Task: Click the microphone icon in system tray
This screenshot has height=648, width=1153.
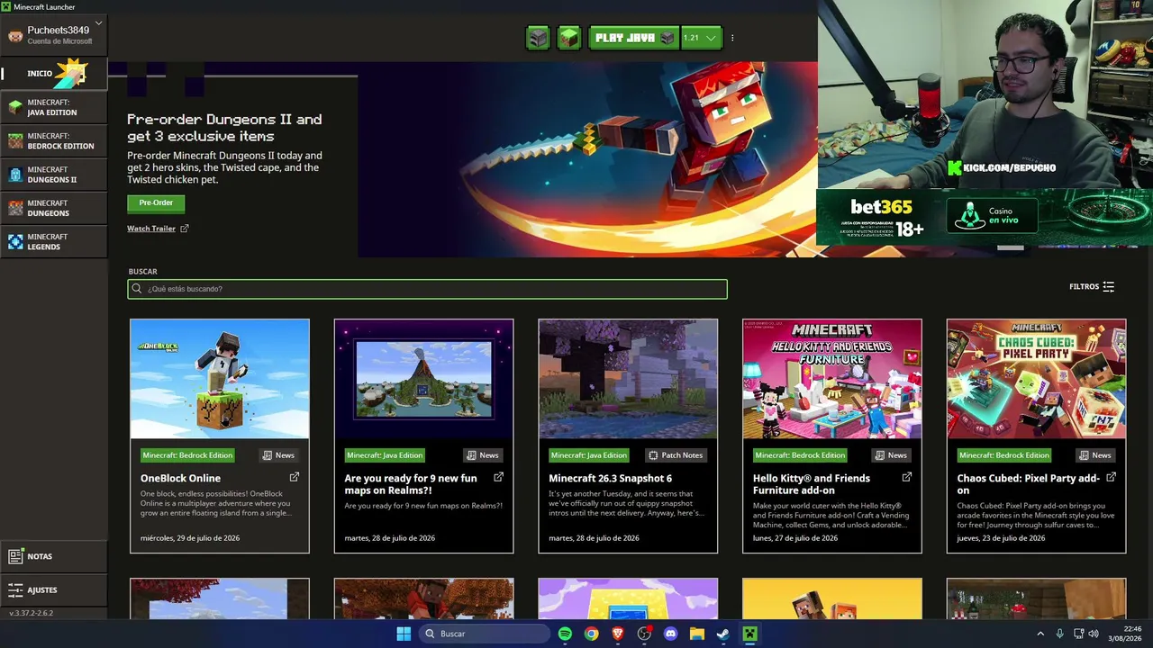Action: 1059,634
